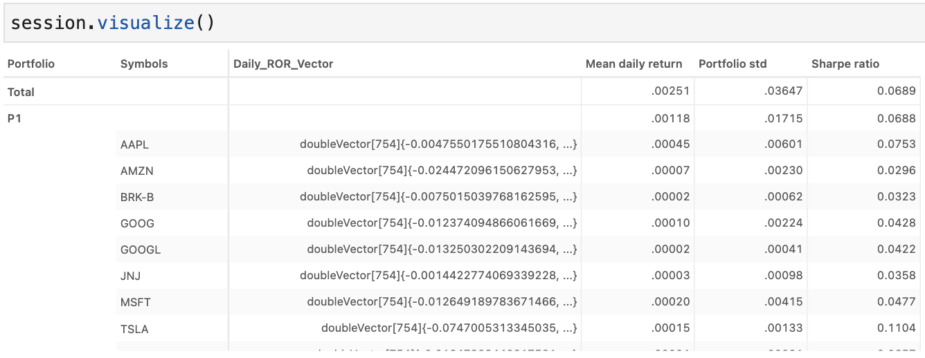Click the Daily_ROR_Vector column header
925x358 pixels.
click(283, 64)
